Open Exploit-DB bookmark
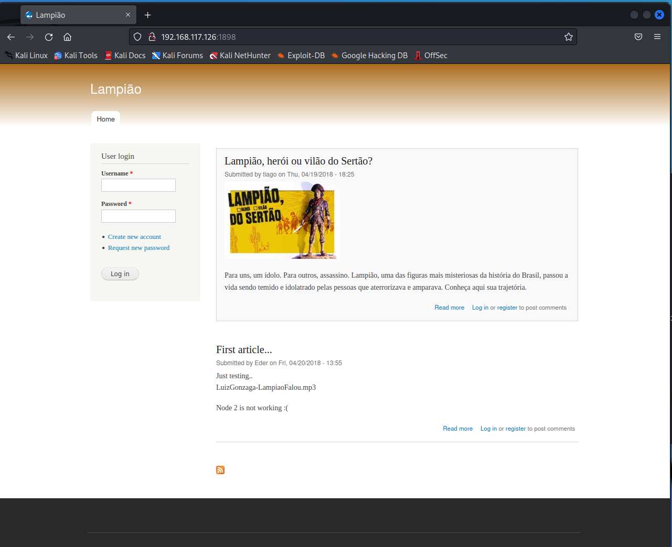This screenshot has width=672, height=547. pyautogui.click(x=301, y=56)
